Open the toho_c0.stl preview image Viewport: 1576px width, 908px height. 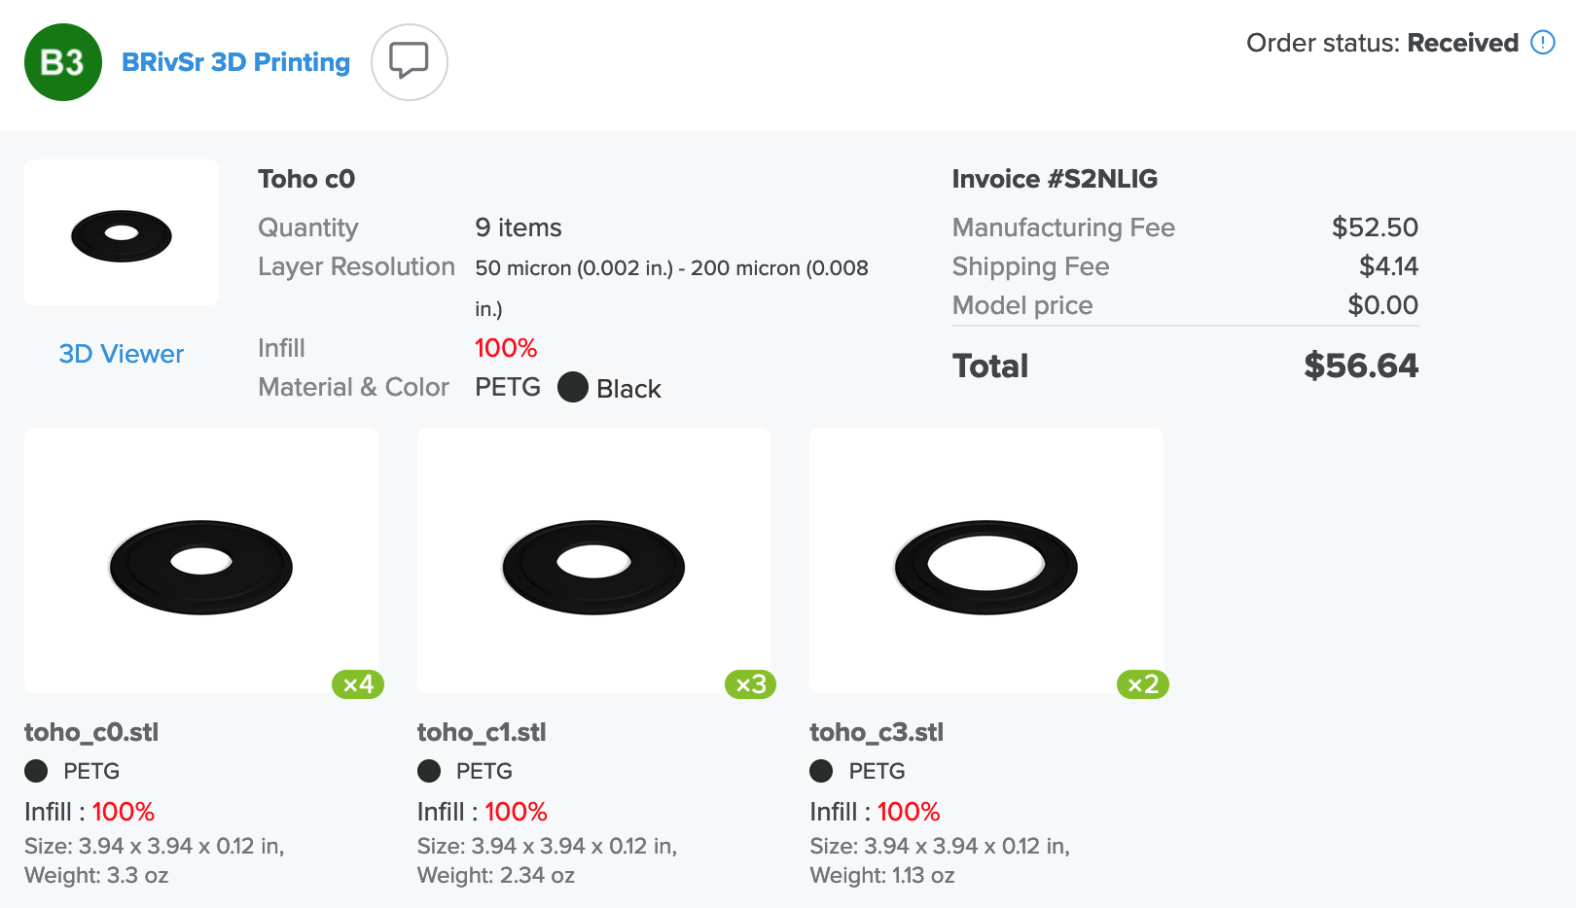201,561
